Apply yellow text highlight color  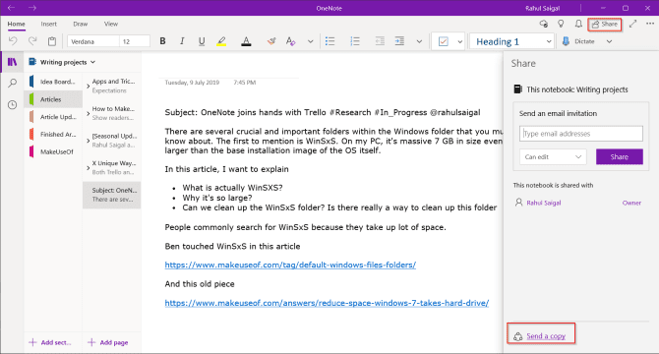[221, 41]
